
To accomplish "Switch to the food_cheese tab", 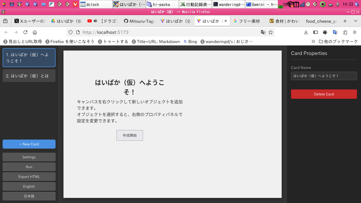I will (321, 21).
